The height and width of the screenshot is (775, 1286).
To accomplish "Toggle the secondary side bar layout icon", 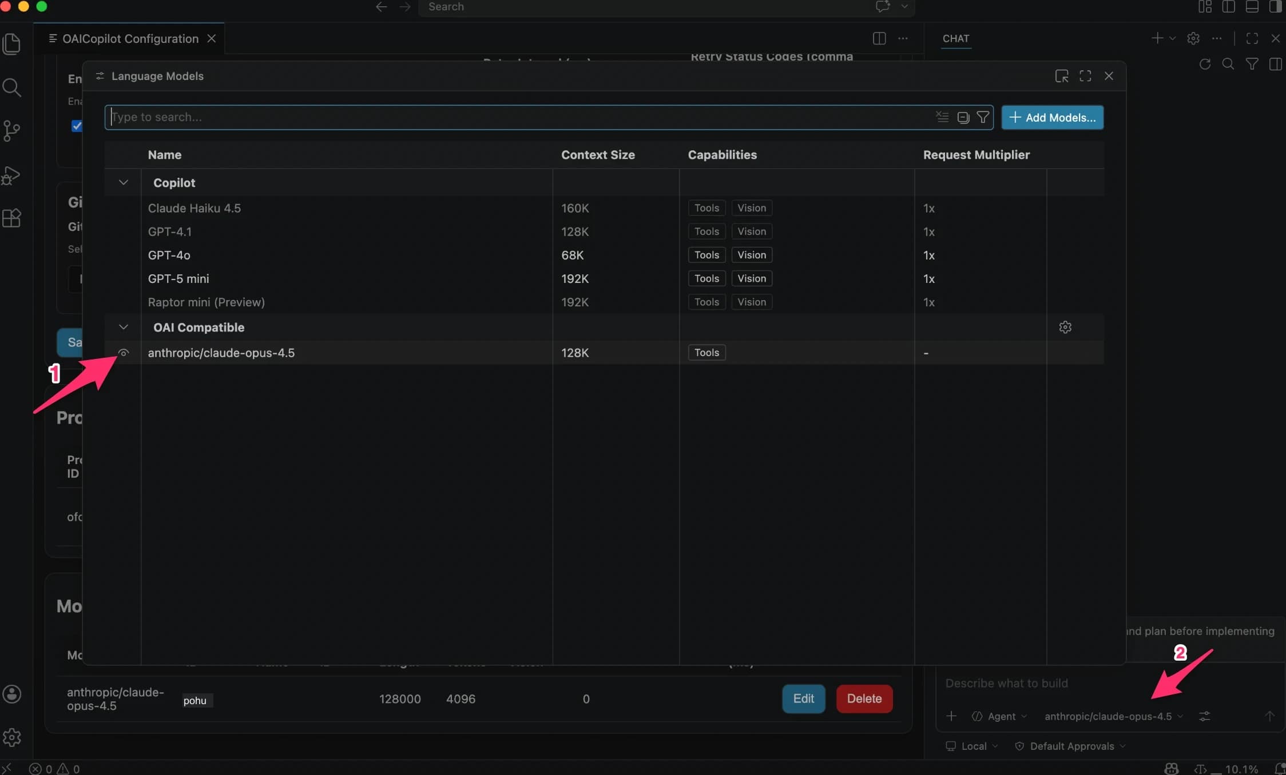I will (x=1275, y=7).
